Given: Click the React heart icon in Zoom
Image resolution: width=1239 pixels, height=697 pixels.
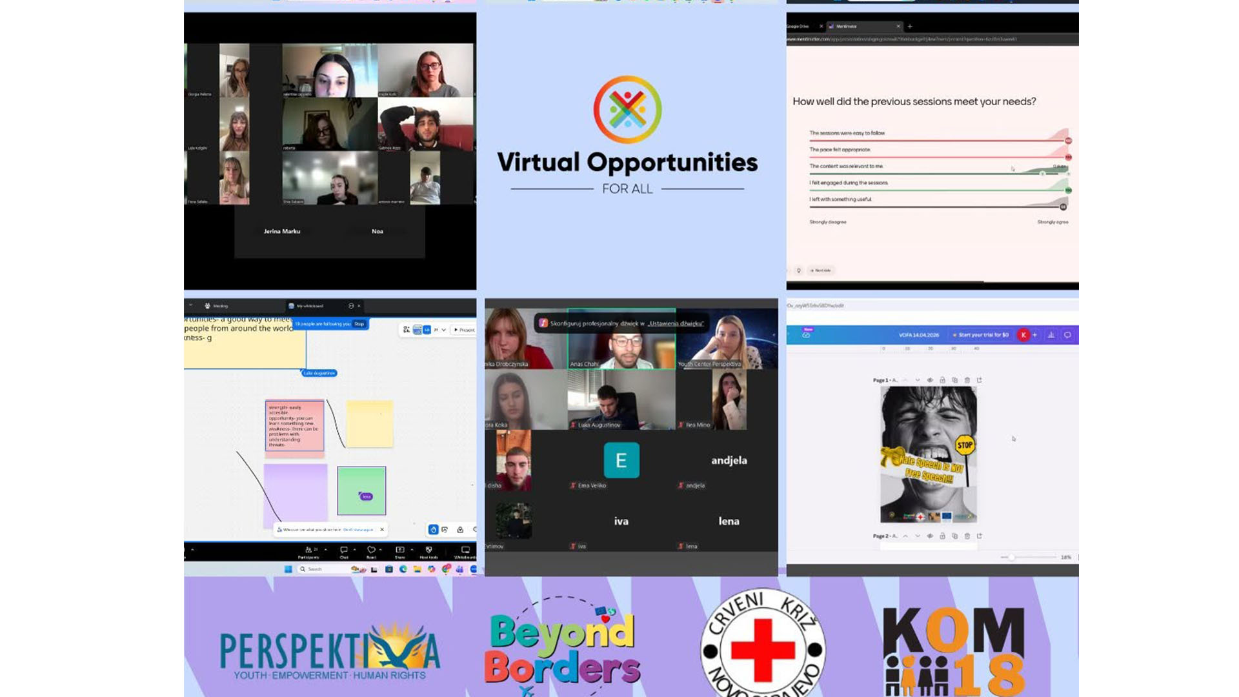Looking at the screenshot, I should 371,551.
